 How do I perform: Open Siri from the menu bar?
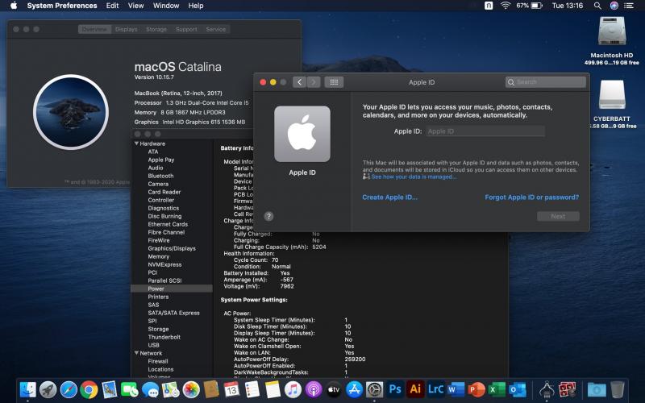coord(614,6)
